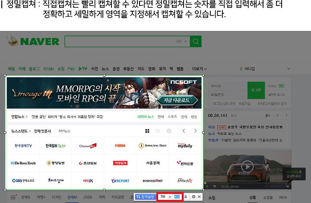311x203 pixels.
Task: Click the capture button in capture toolbar
Action: coord(146,197)
